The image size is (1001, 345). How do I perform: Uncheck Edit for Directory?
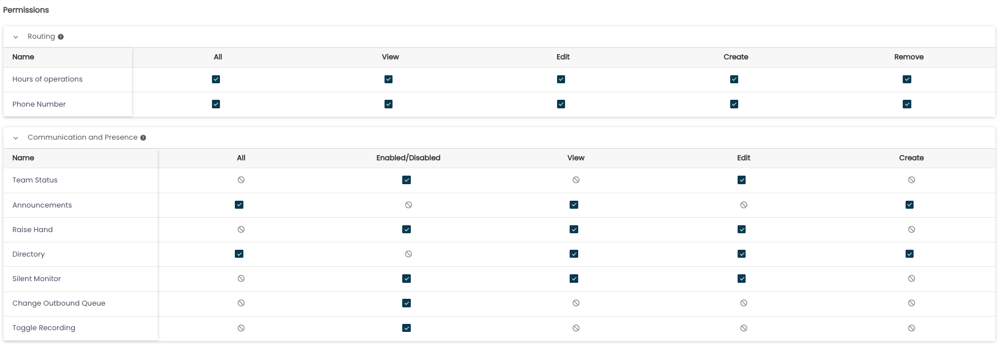point(742,254)
